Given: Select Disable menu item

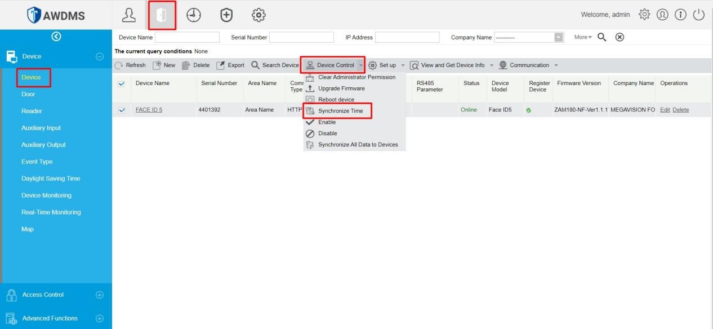Looking at the screenshot, I should click(x=354, y=134).
